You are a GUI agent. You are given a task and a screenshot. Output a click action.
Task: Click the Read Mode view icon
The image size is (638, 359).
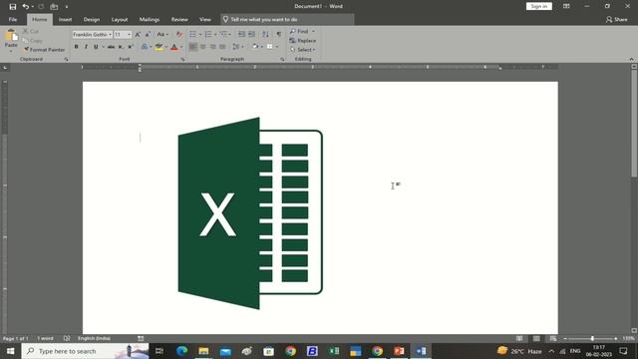pyautogui.click(x=519, y=339)
